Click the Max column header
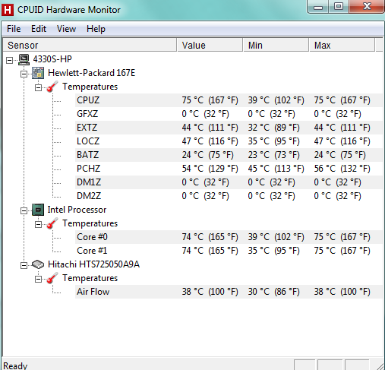The width and height of the screenshot is (385, 370). click(x=342, y=46)
